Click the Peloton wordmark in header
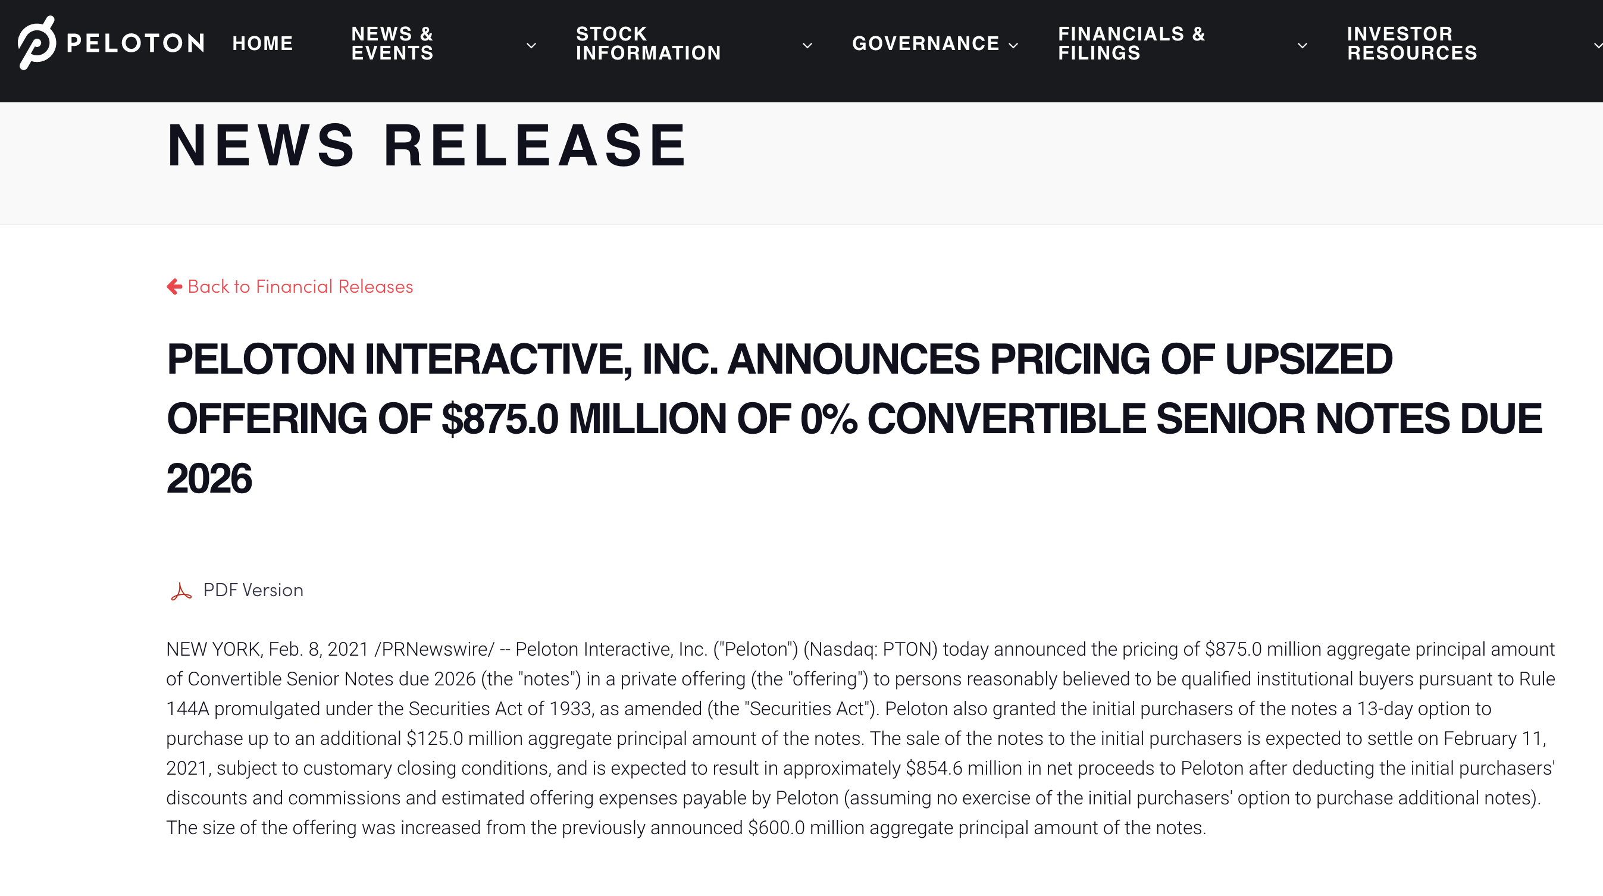1603x896 pixels. click(x=135, y=43)
